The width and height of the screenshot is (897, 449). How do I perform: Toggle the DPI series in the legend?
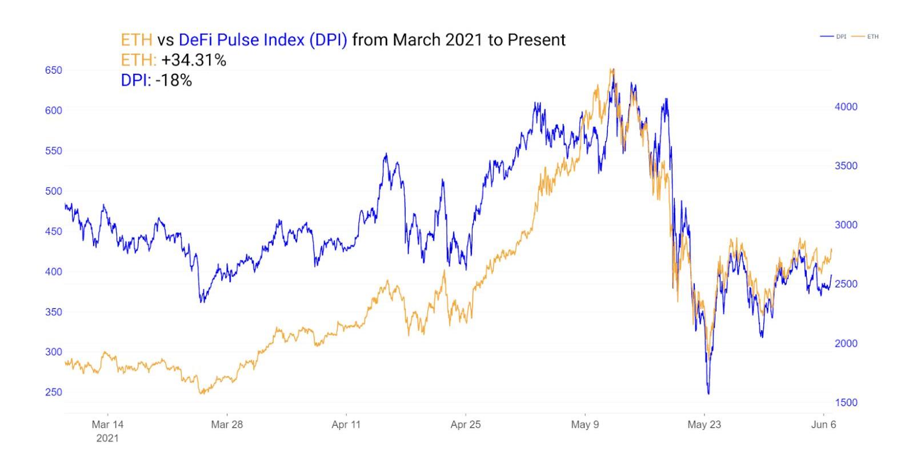pyautogui.click(x=841, y=37)
